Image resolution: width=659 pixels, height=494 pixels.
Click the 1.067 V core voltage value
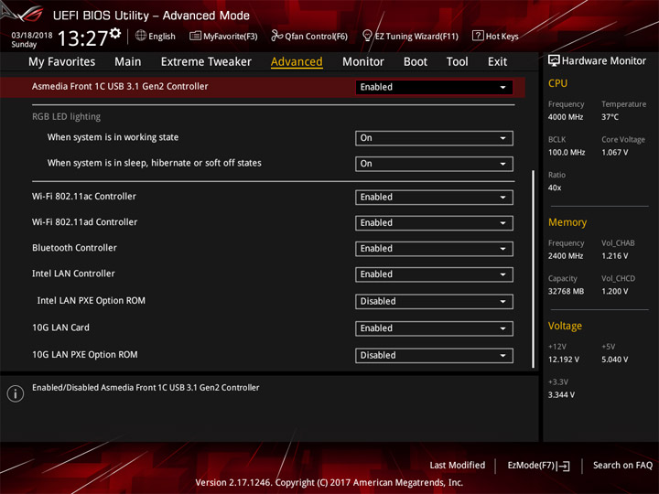(615, 153)
